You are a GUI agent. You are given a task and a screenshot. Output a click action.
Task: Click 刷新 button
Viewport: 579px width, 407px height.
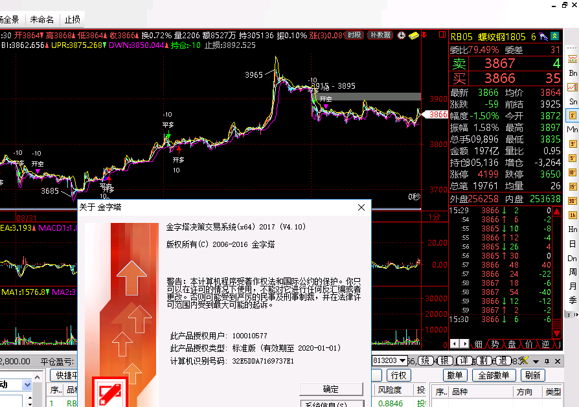click(x=533, y=376)
